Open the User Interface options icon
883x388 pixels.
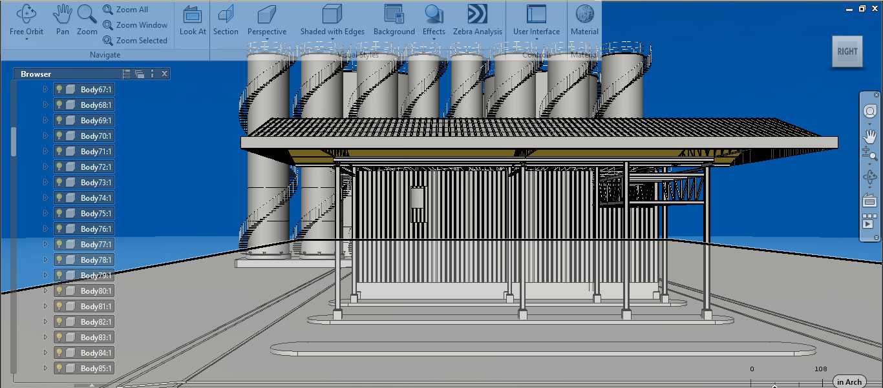coord(537,14)
